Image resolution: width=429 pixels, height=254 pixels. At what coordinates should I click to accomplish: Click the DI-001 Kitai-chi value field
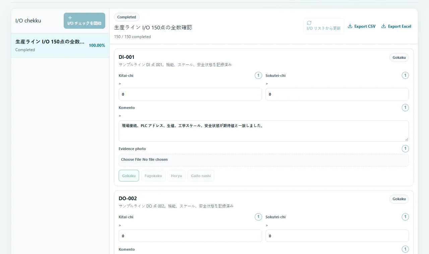(190, 94)
